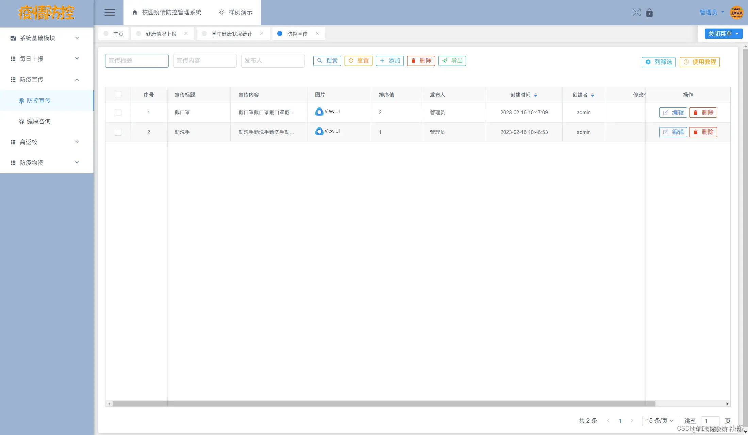Open 健康咨询 in the sidebar
Screen dimensions: 748x435
pos(38,121)
